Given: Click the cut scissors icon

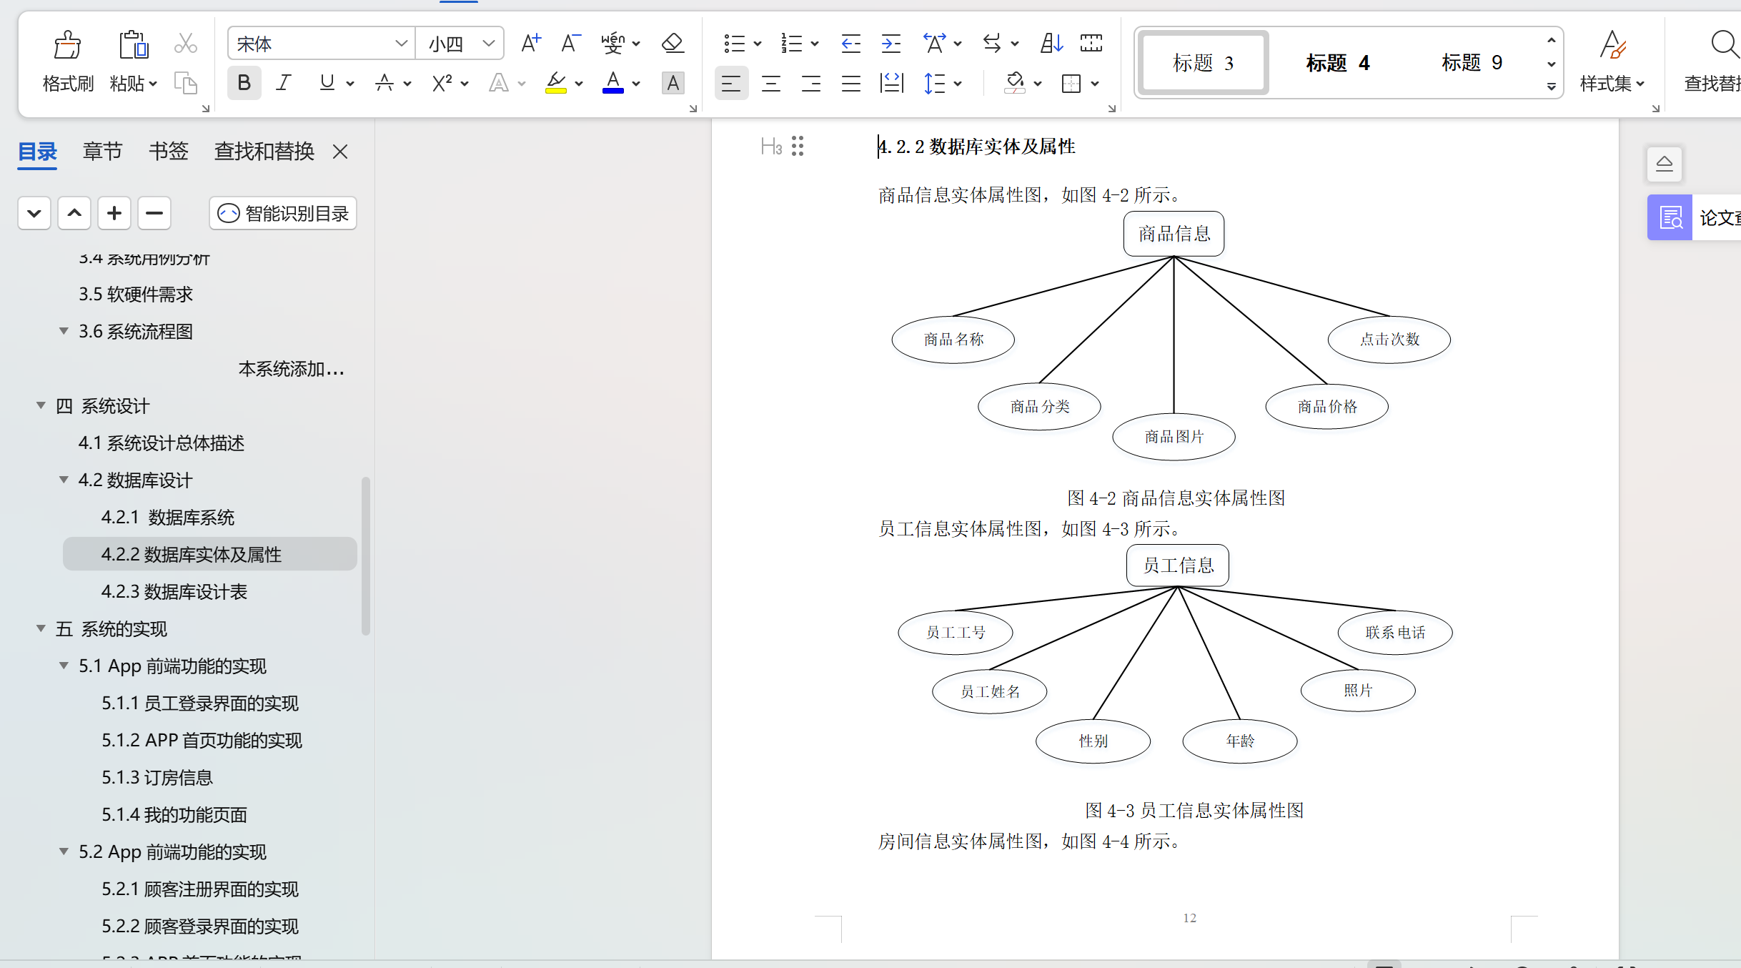Looking at the screenshot, I should point(185,43).
